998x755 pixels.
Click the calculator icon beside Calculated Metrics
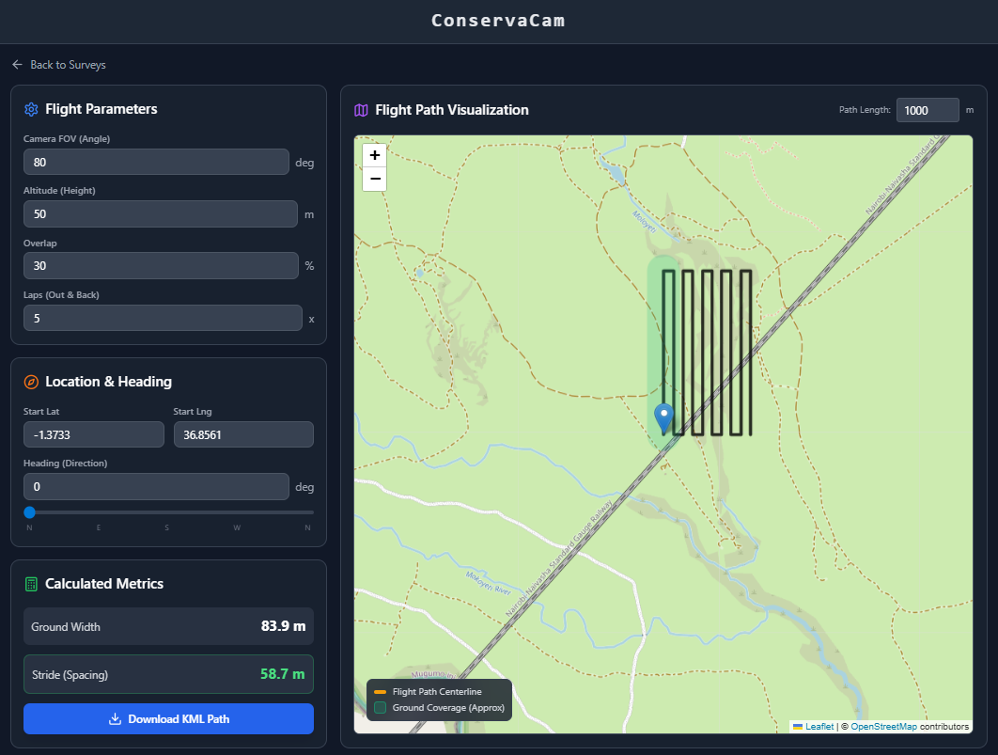coord(30,584)
